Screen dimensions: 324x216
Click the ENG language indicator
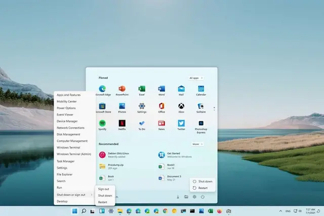[288, 211]
